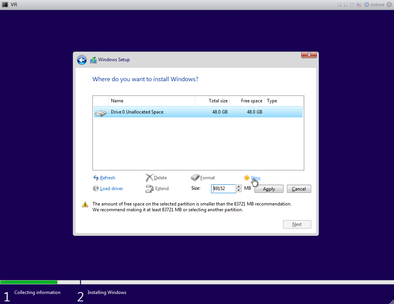Click the Next button
This screenshot has width=394, height=304.
297,224
